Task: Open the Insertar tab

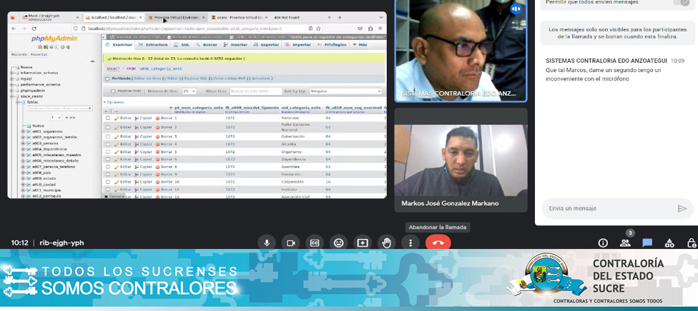Action: (235, 45)
